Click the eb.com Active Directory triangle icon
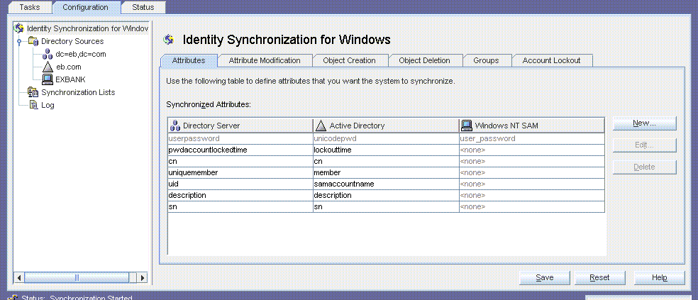Screen dimensions: 698x300 click(48, 67)
